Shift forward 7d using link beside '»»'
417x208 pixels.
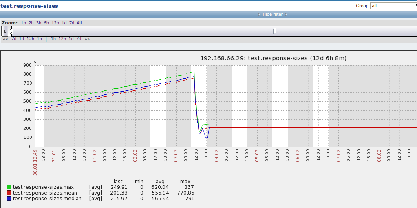coord(79,39)
